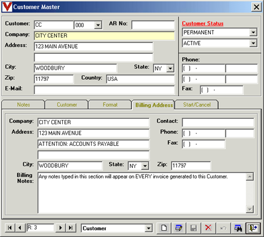Image resolution: width=264 pixels, height=237 pixels.
Task: Jump to the last record
Action: 71,228
